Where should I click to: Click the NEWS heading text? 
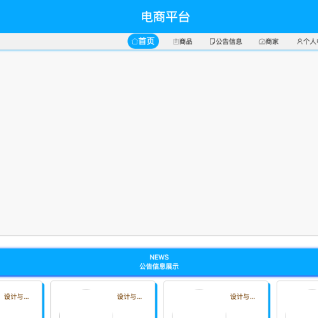point(159,257)
